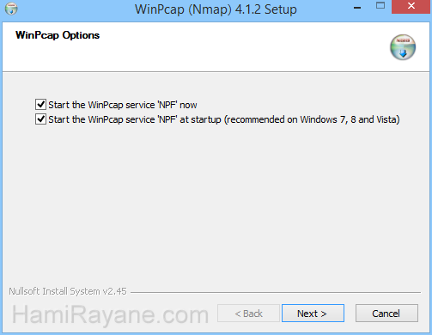Uncheck "Start the WinPcap service 'NPF' now"
Screen dimensions: 432x335
pyautogui.click(x=40, y=105)
